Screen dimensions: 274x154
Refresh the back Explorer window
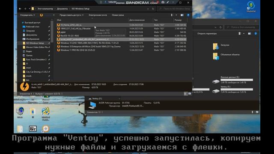point(220,27)
